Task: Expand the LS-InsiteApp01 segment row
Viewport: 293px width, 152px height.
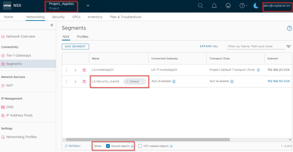Action: pos(75,70)
